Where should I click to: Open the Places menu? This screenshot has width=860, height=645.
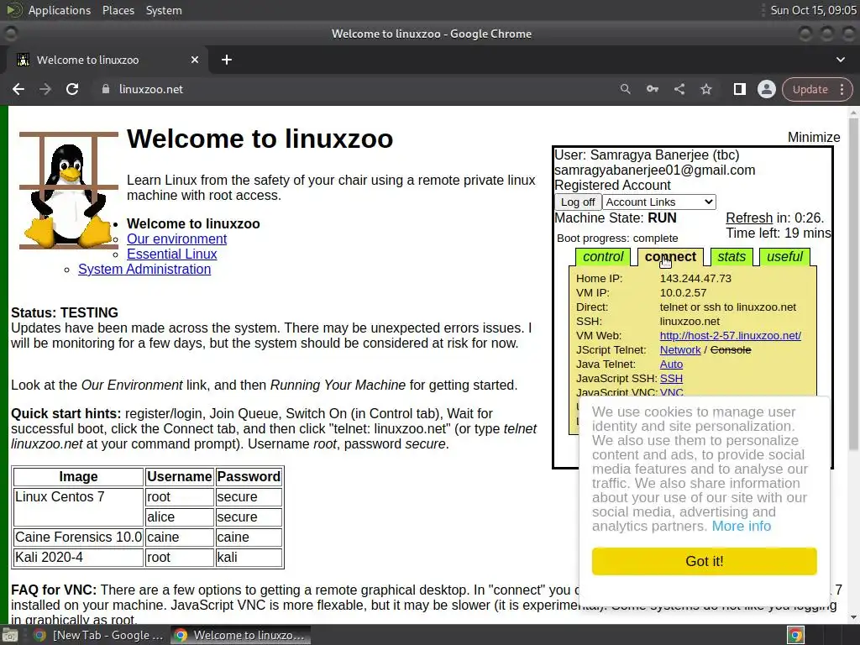118,10
